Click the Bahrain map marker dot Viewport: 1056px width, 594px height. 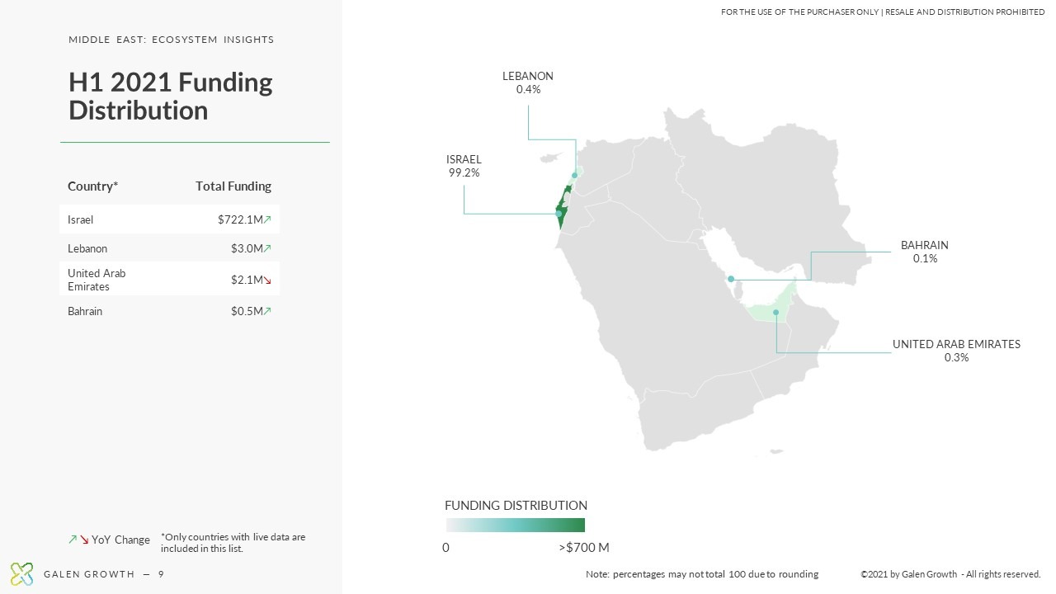coord(731,279)
